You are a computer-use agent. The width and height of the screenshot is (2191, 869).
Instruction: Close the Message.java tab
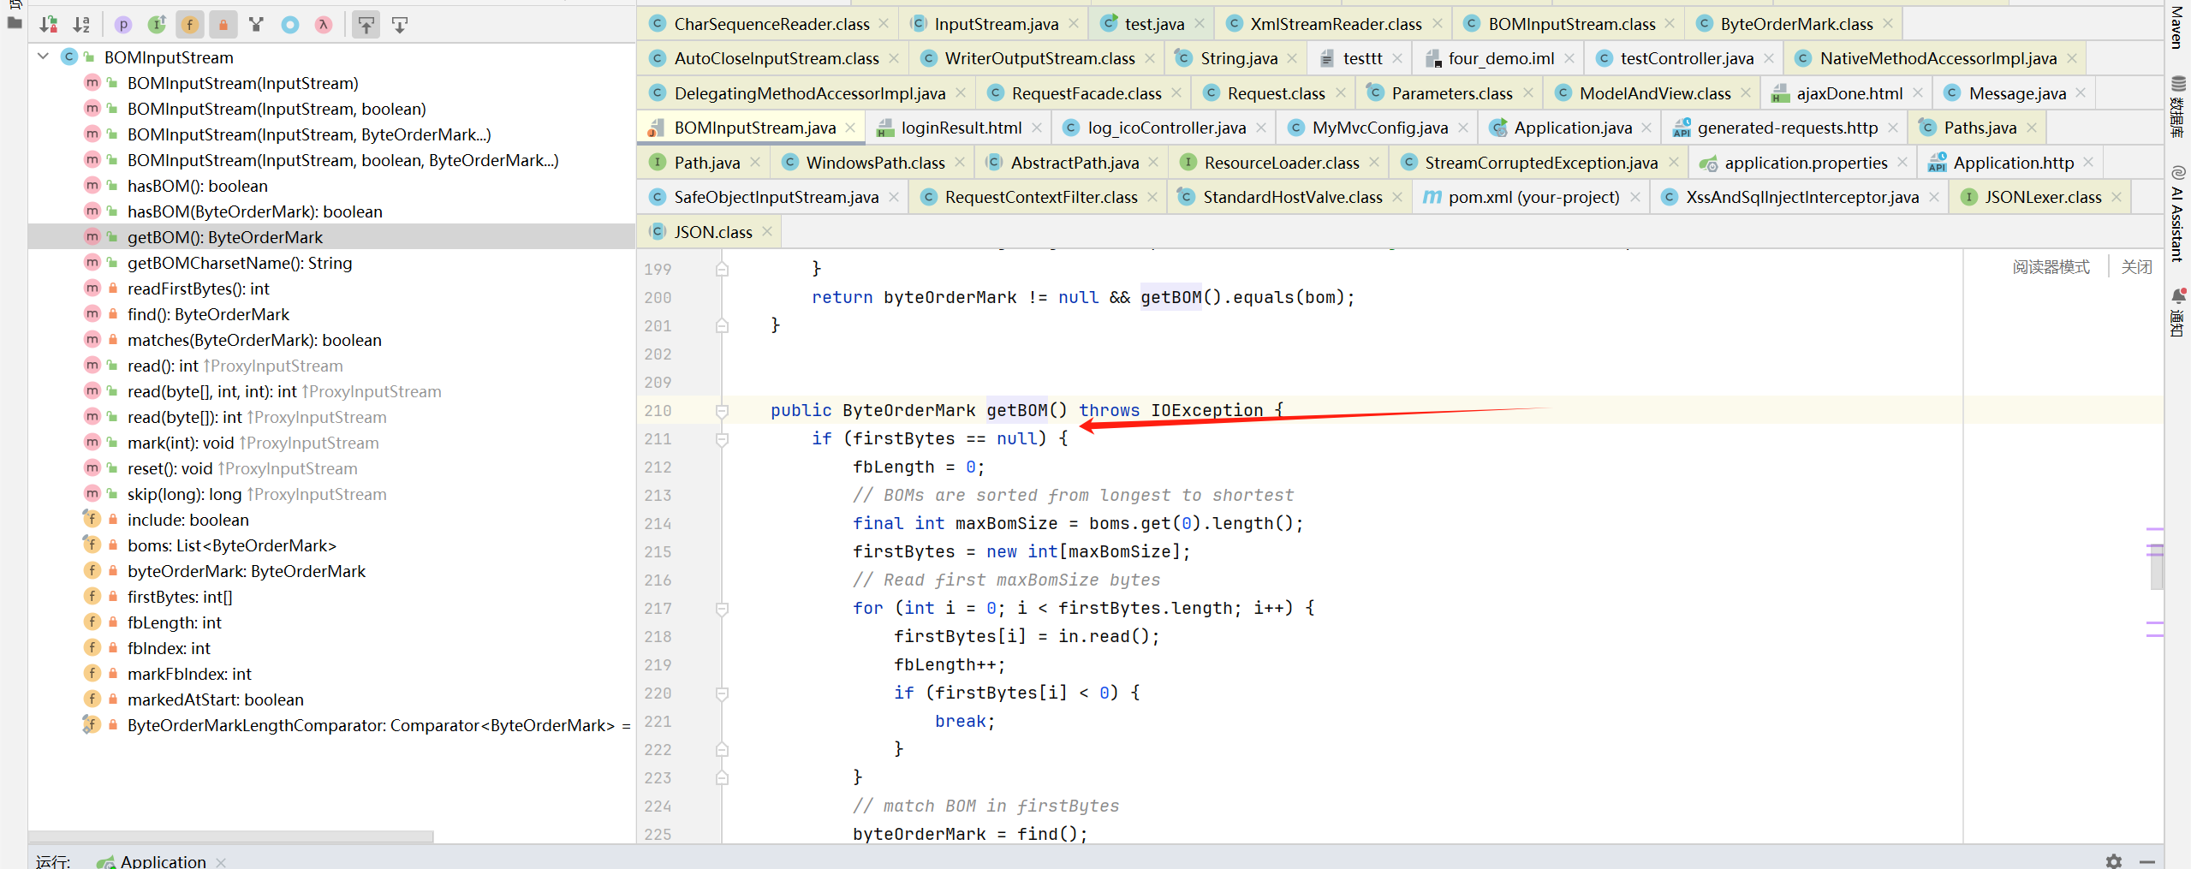[x=2081, y=93]
